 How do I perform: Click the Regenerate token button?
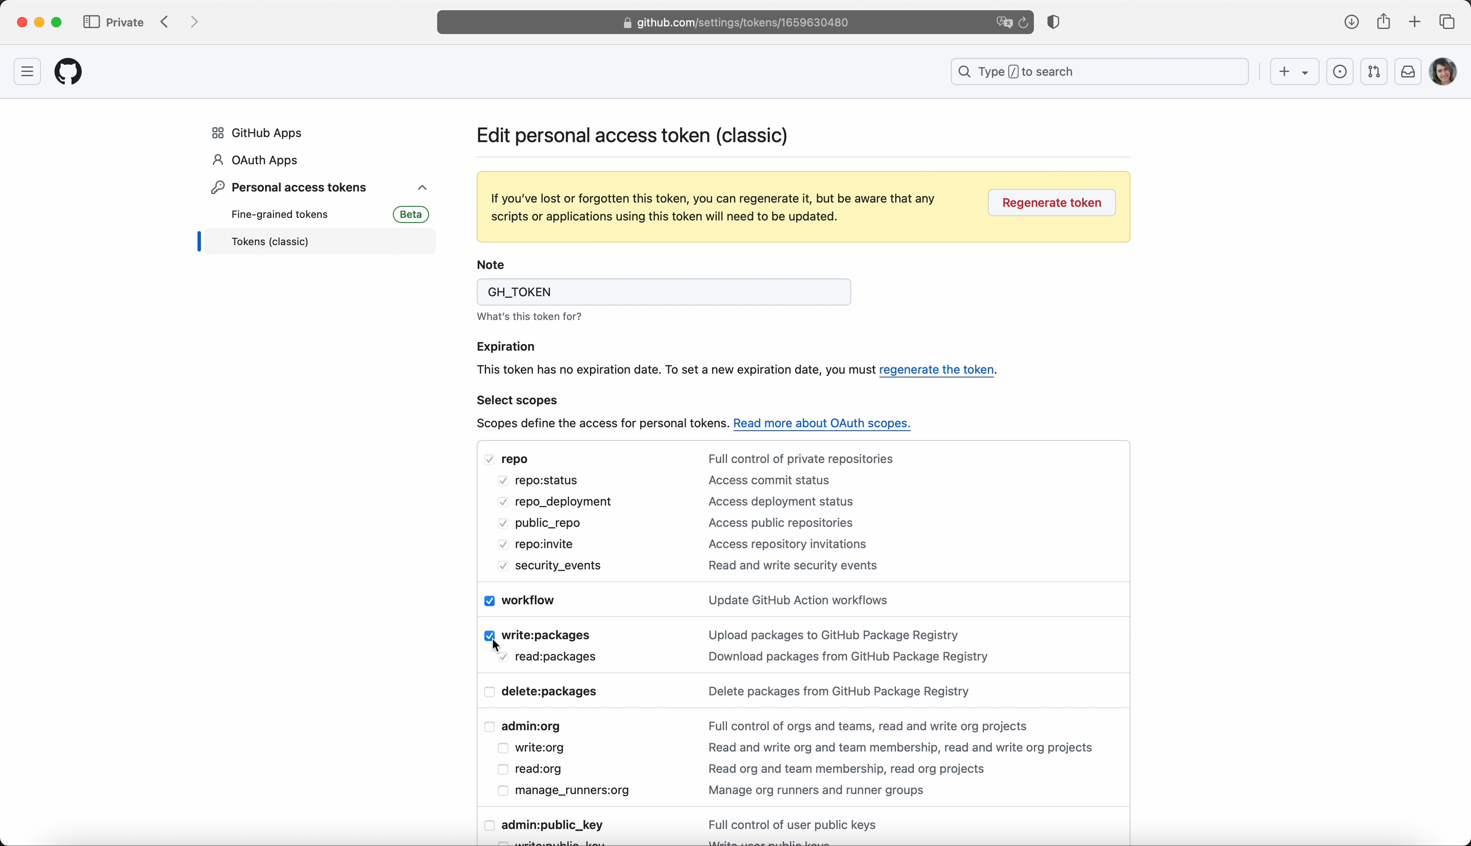click(x=1052, y=203)
